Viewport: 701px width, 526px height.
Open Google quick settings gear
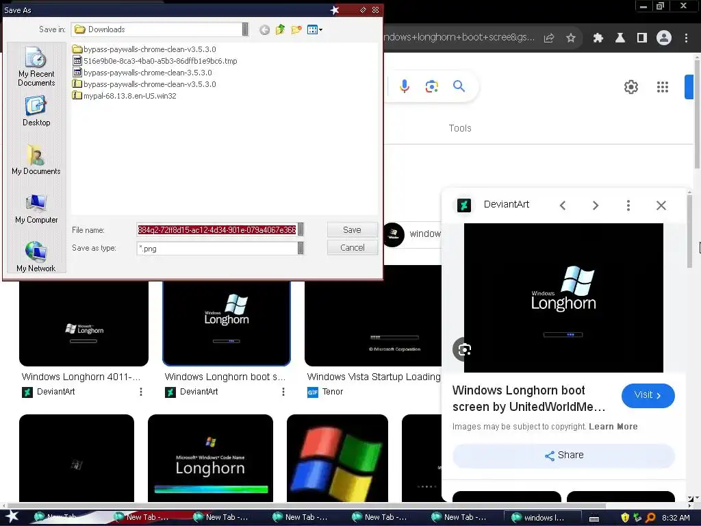coord(630,87)
